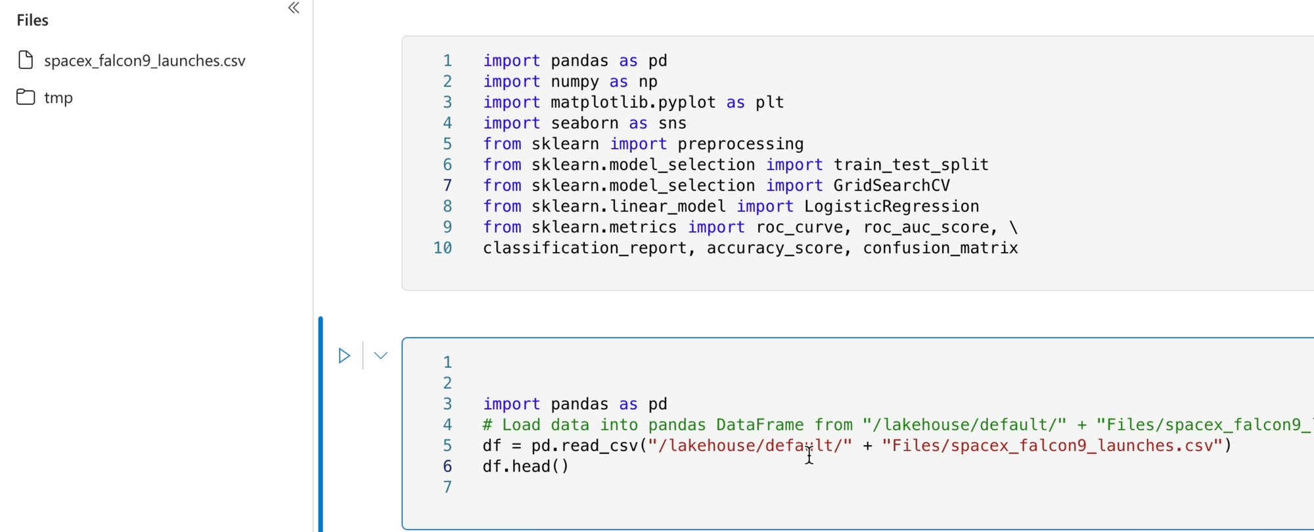Click the spacex_falcon9_launches.csv file icon
1314x532 pixels.
(26, 60)
